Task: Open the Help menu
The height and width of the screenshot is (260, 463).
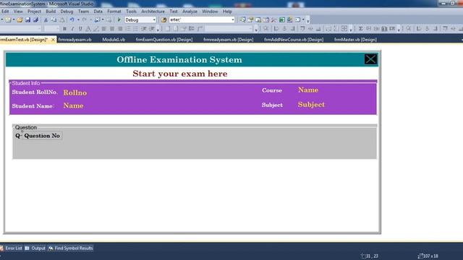Action: 227,12
